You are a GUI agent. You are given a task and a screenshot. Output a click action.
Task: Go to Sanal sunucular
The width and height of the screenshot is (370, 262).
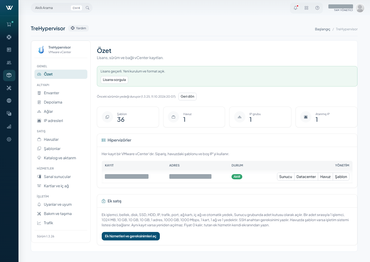[61, 177]
